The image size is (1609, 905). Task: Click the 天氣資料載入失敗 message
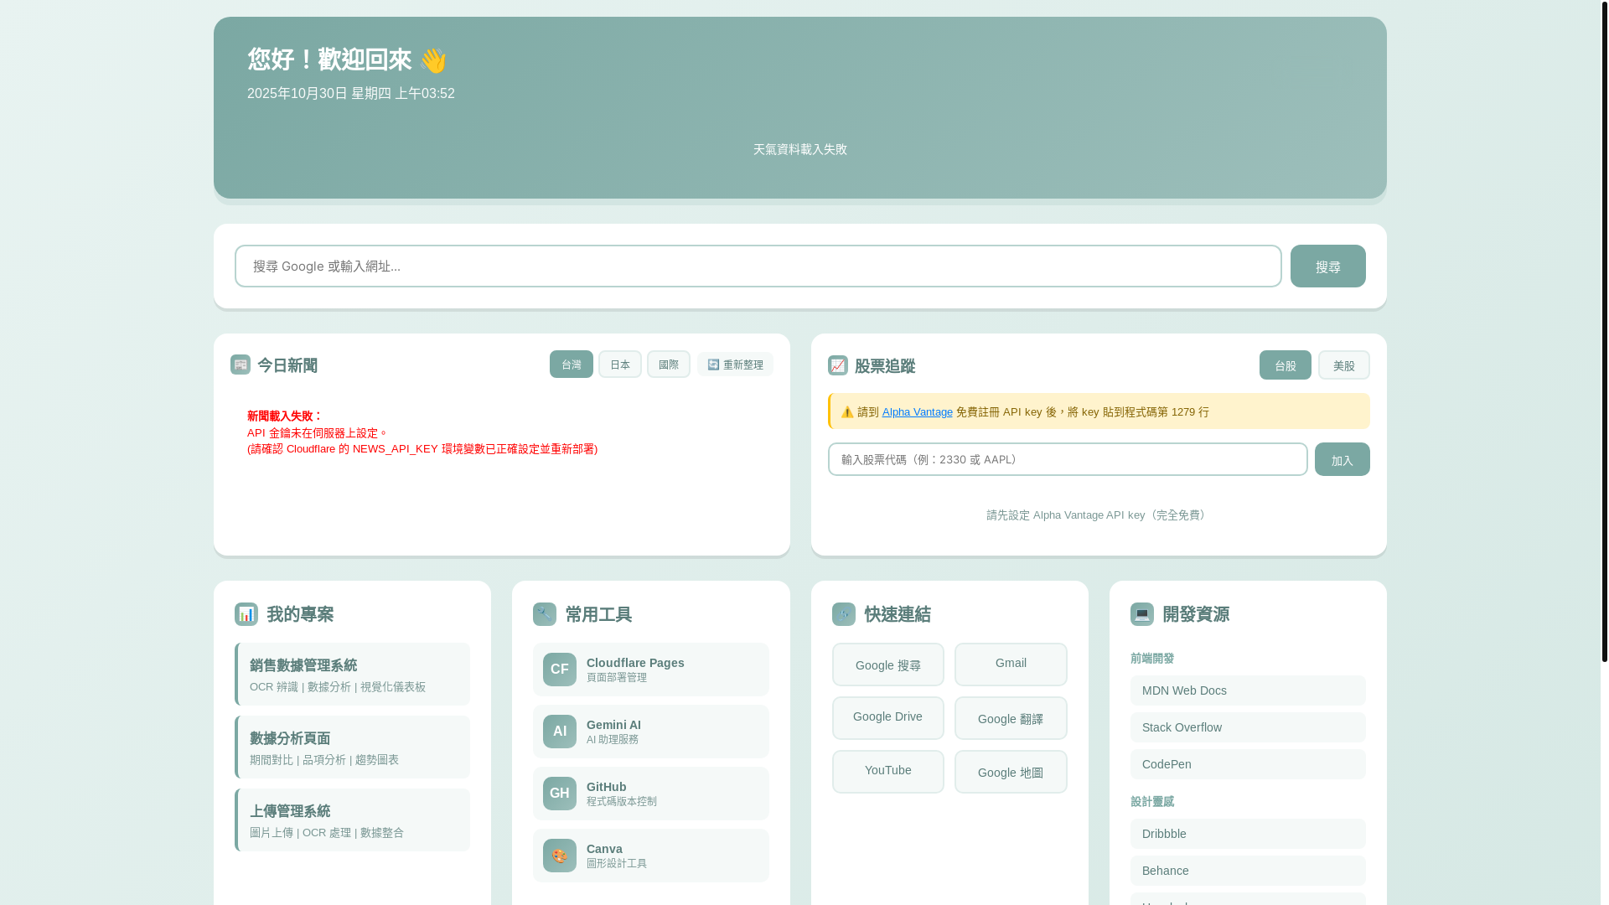pyautogui.click(x=800, y=149)
